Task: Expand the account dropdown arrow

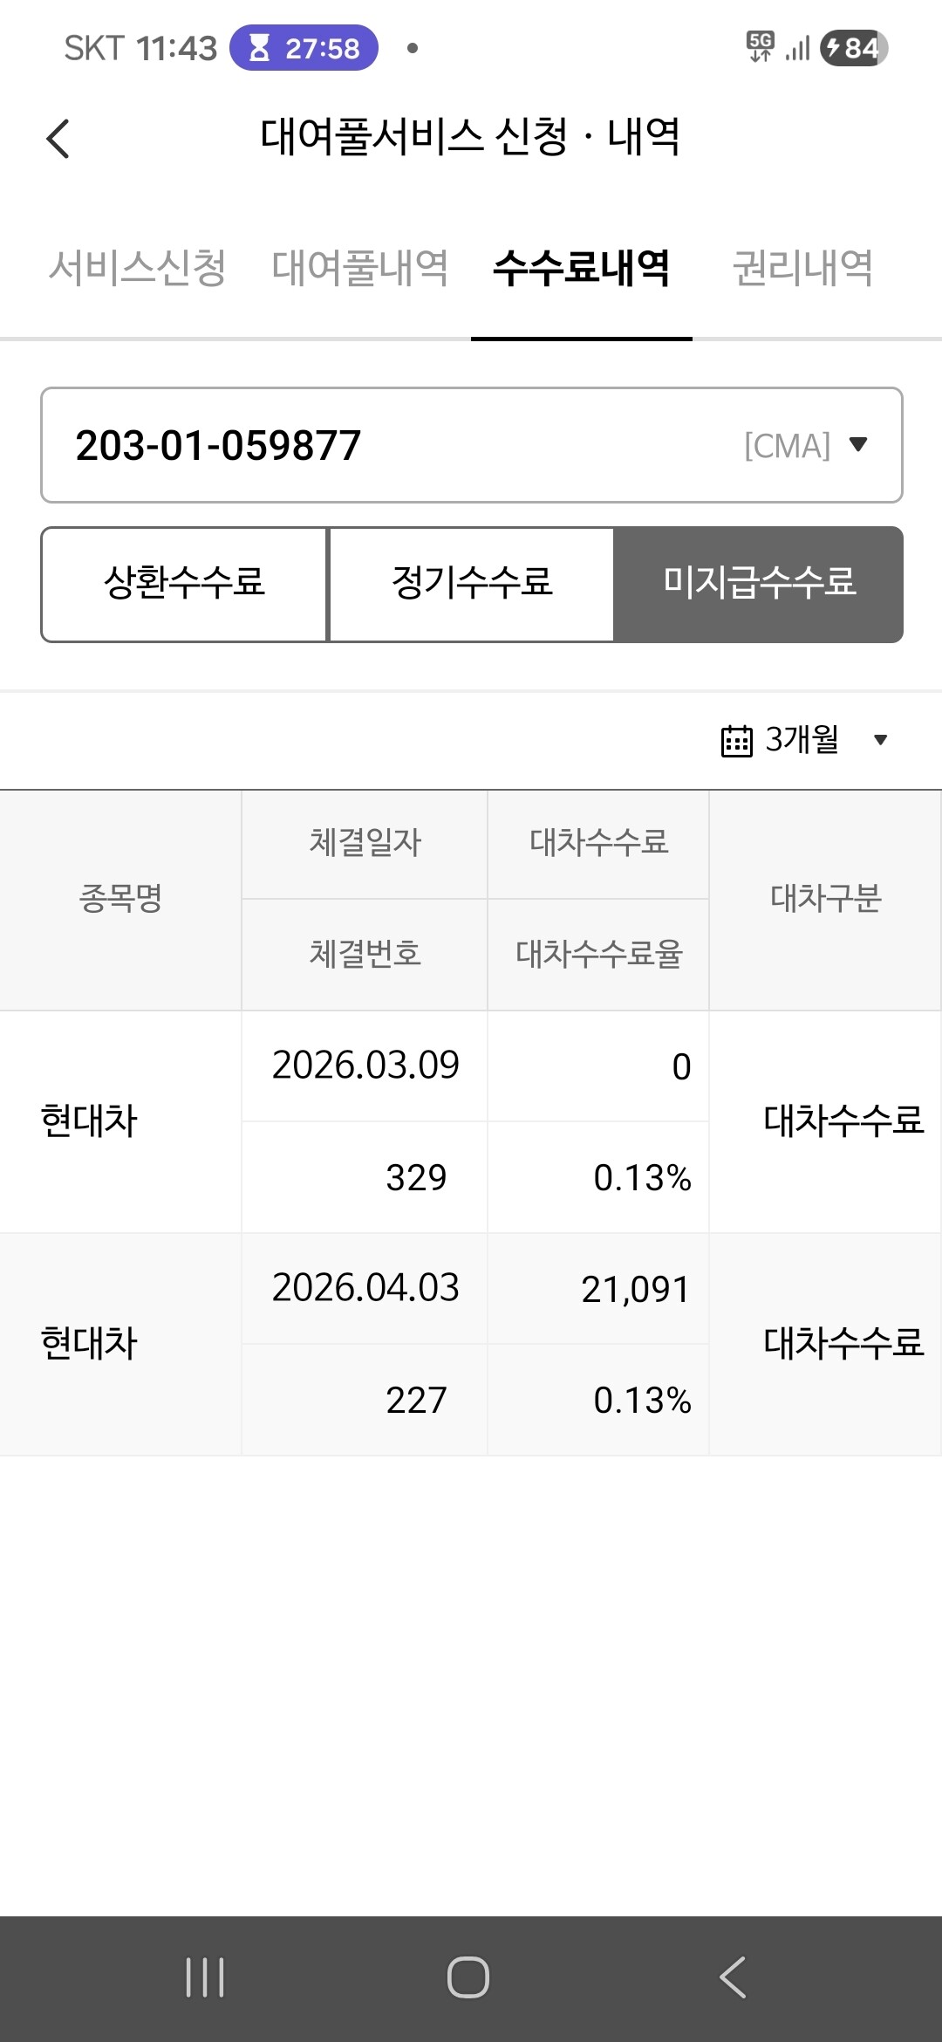Action: [x=858, y=445]
